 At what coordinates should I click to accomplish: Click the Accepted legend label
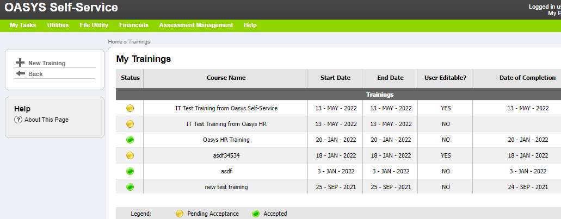tap(275, 214)
